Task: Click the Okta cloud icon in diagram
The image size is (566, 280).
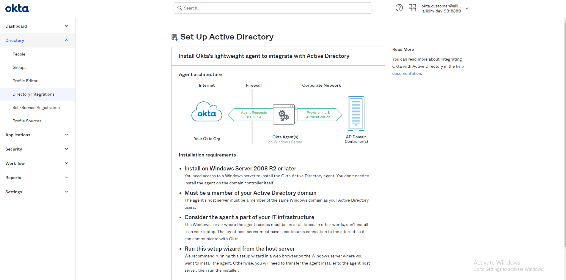Action: (207, 112)
